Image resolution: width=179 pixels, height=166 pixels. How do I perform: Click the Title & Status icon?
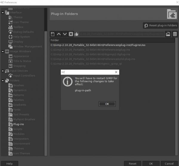point(10,61)
